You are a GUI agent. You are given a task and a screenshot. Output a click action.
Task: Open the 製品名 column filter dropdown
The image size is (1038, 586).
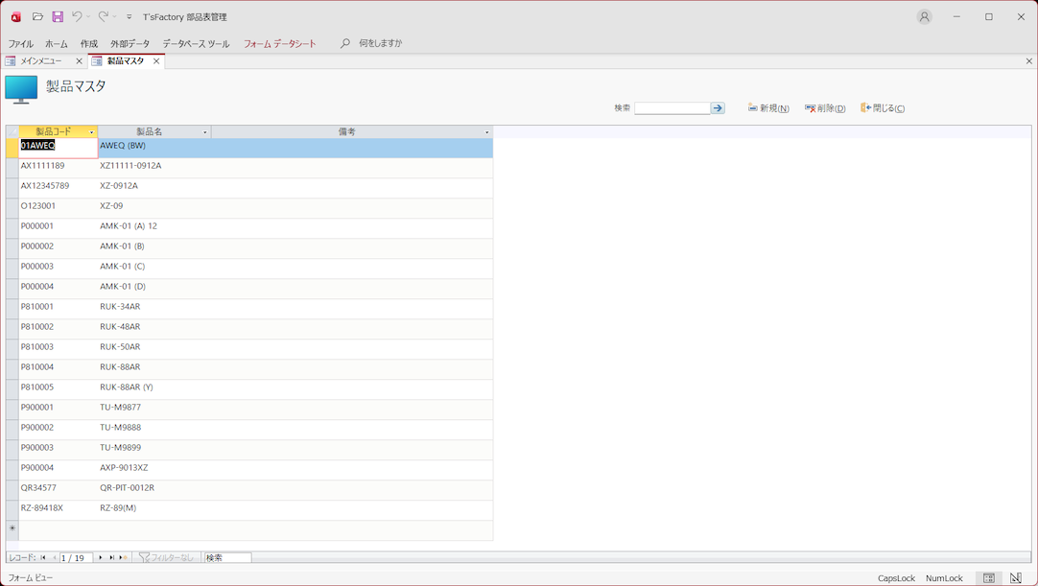click(x=205, y=132)
